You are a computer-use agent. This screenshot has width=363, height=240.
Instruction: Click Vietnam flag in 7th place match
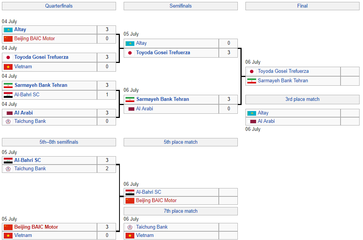[x=130, y=235]
